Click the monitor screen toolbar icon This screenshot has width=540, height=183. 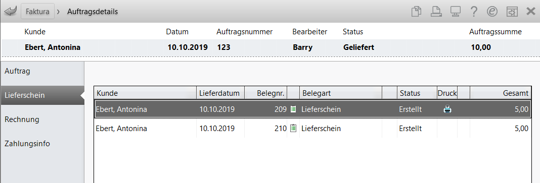coord(455,12)
